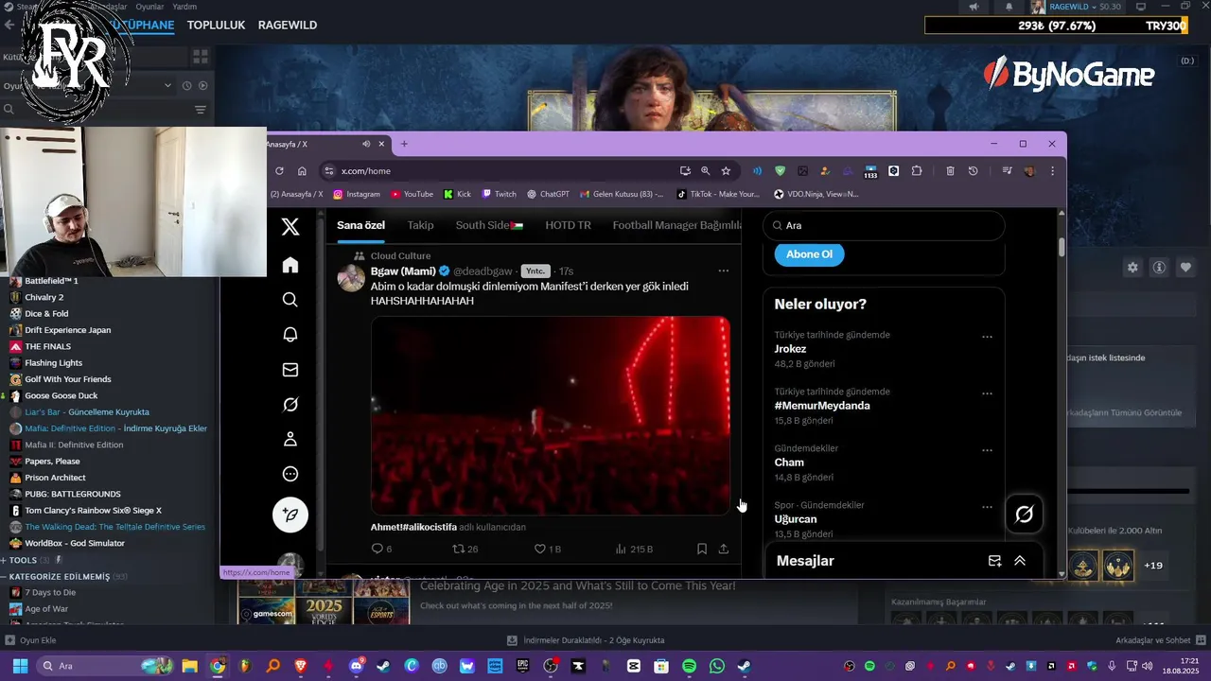Open Kick bookmark in Chrome
The image size is (1211, 681).
point(457,194)
